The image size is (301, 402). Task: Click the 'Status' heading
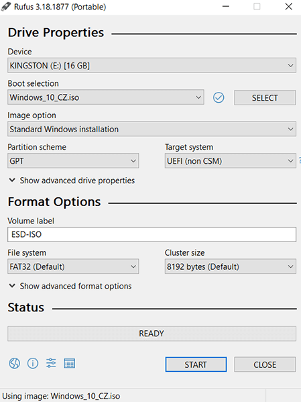tap(26, 307)
